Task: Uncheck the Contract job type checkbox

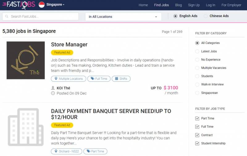Action: pyautogui.click(x=197, y=135)
